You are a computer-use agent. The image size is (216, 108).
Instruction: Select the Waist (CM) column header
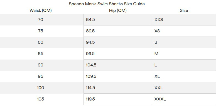click(41, 11)
